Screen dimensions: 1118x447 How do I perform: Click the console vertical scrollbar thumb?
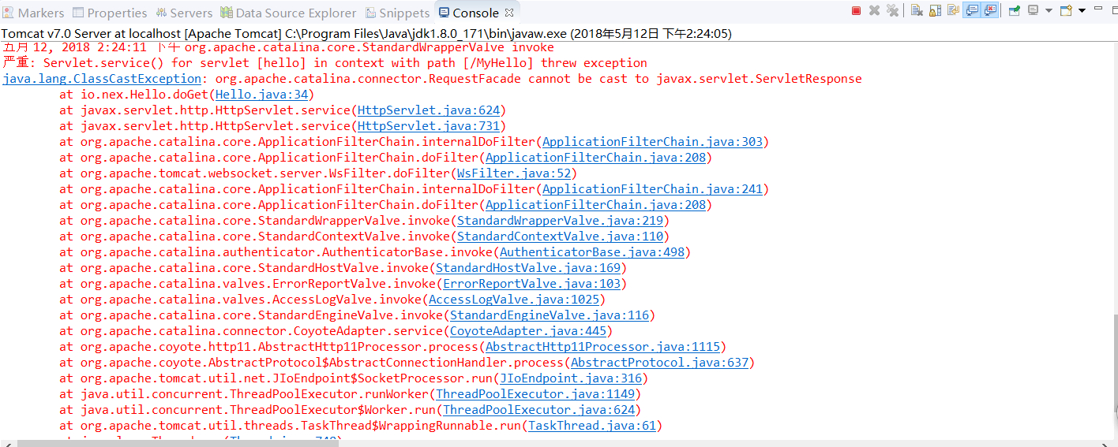1114,363
